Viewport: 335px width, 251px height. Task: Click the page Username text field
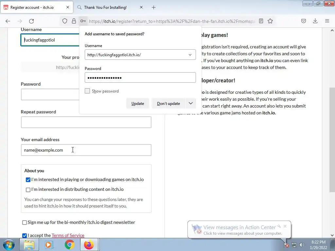(50, 40)
